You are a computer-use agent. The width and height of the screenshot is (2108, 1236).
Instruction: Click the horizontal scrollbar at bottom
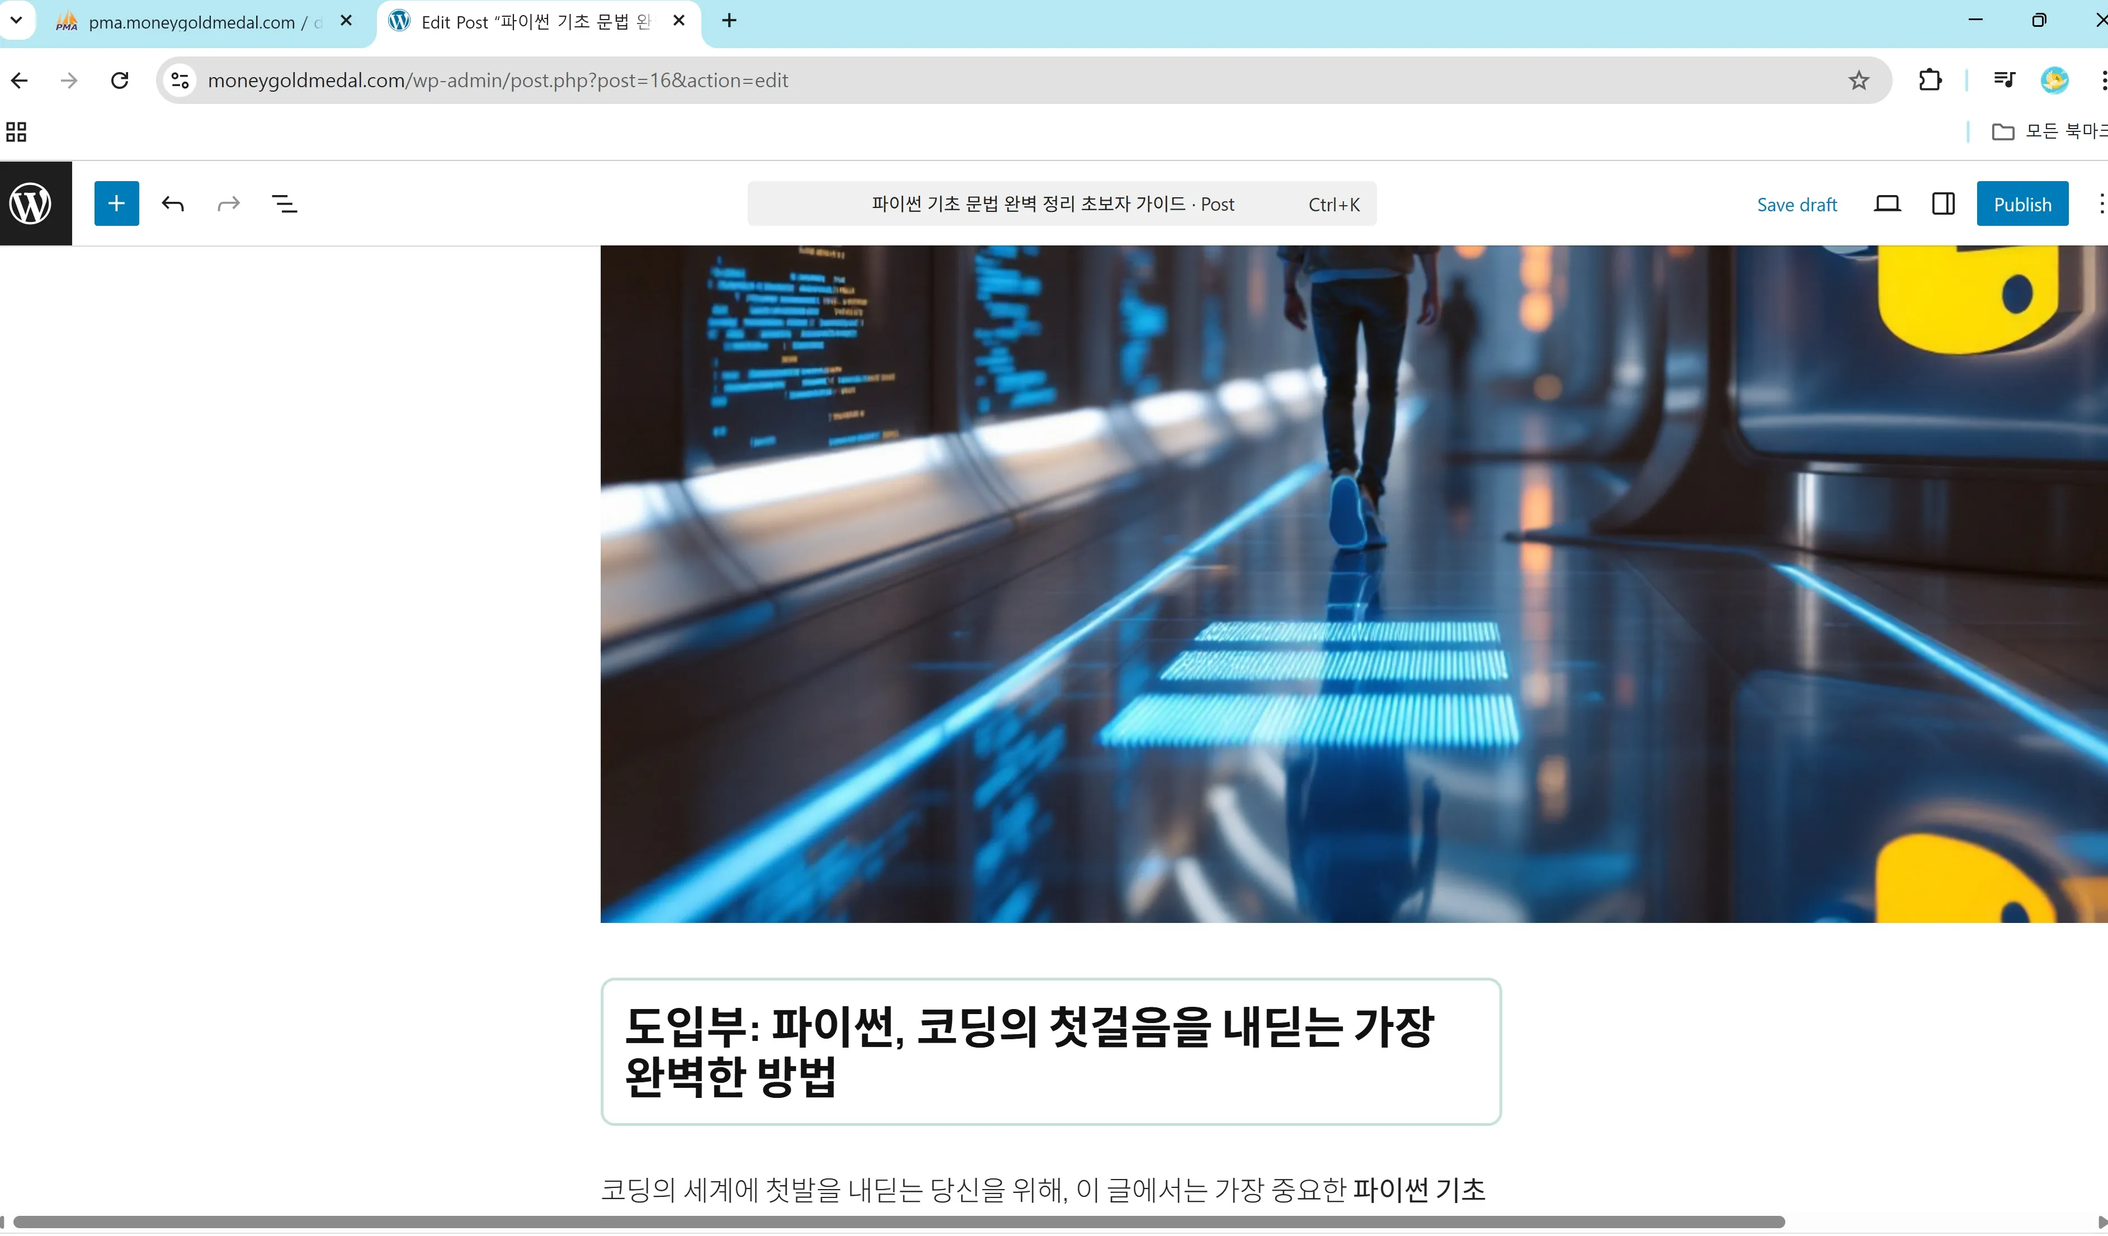[x=899, y=1222]
